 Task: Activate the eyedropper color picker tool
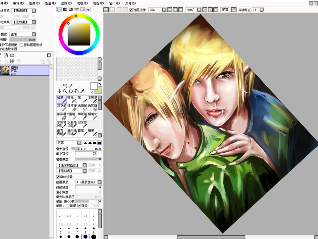point(82,91)
